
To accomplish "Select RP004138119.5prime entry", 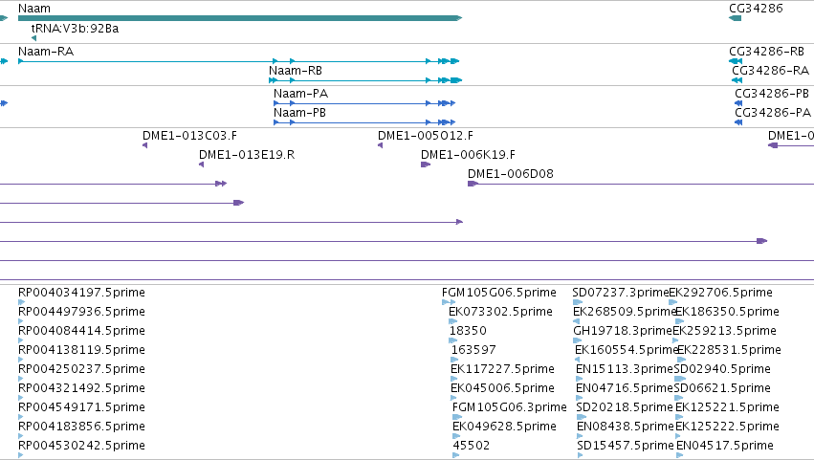I will coord(81,350).
